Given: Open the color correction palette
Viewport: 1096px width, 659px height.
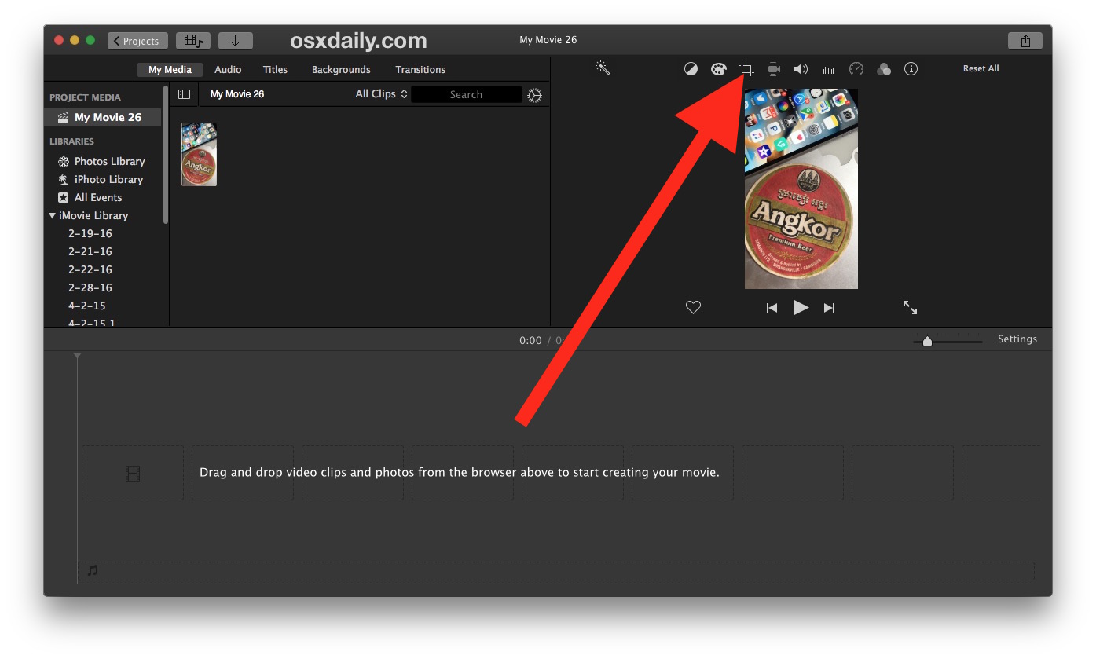Looking at the screenshot, I should (x=719, y=69).
